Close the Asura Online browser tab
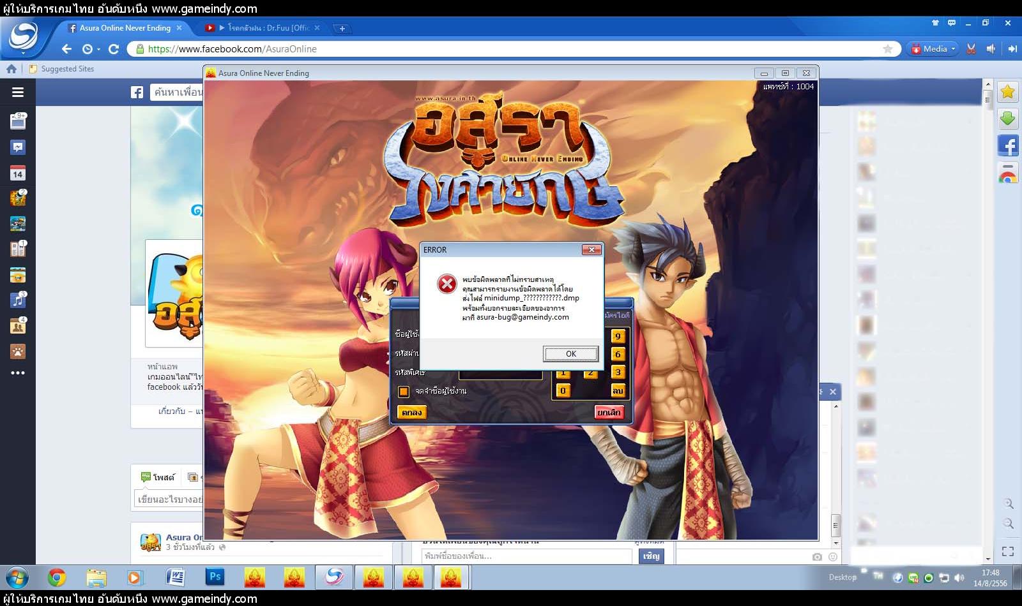 click(179, 28)
